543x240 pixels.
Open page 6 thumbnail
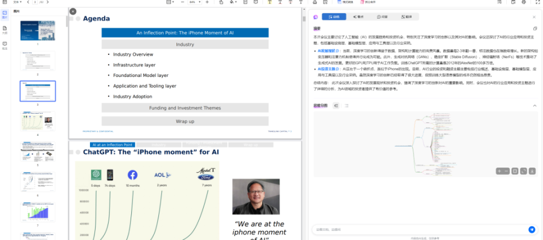coord(38,182)
